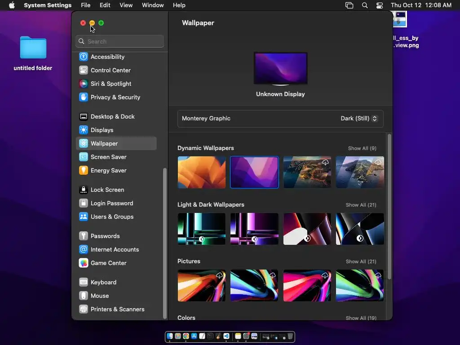Screen dimensions: 460x345
Task: Open Spotlight search in the menu bar
Action: point(365,5)
